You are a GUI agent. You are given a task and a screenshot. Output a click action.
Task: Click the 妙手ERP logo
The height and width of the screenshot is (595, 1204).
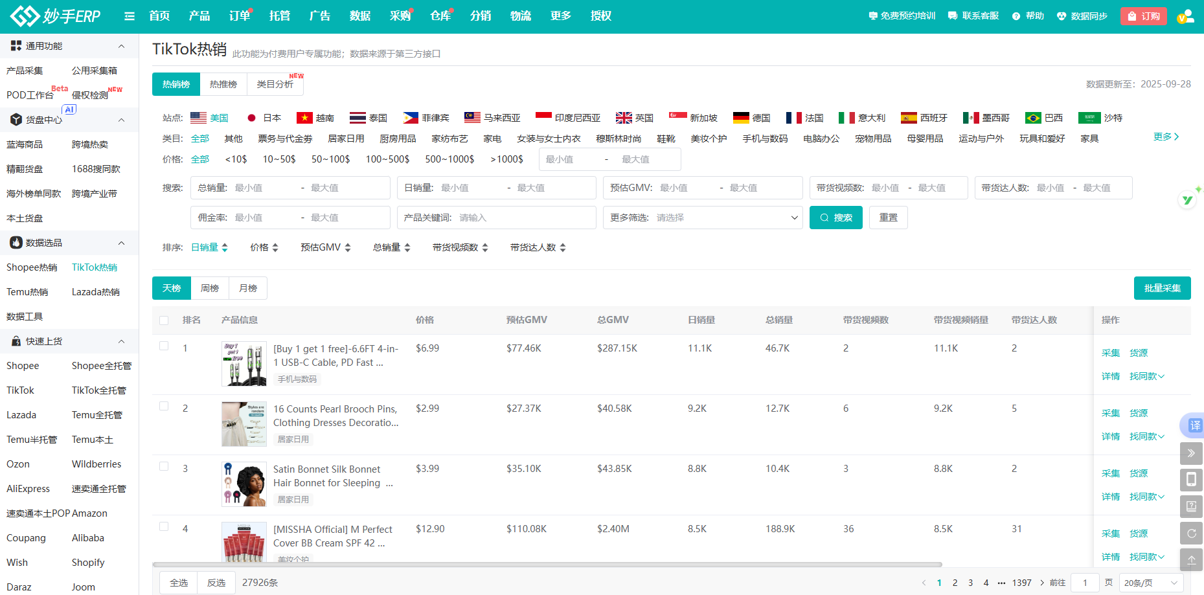tap(56, 16)
